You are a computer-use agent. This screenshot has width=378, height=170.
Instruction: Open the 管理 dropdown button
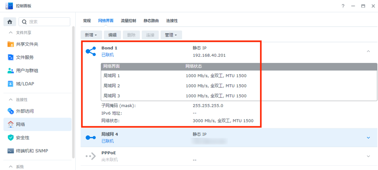pyautogui.click(x=171, y=35)
